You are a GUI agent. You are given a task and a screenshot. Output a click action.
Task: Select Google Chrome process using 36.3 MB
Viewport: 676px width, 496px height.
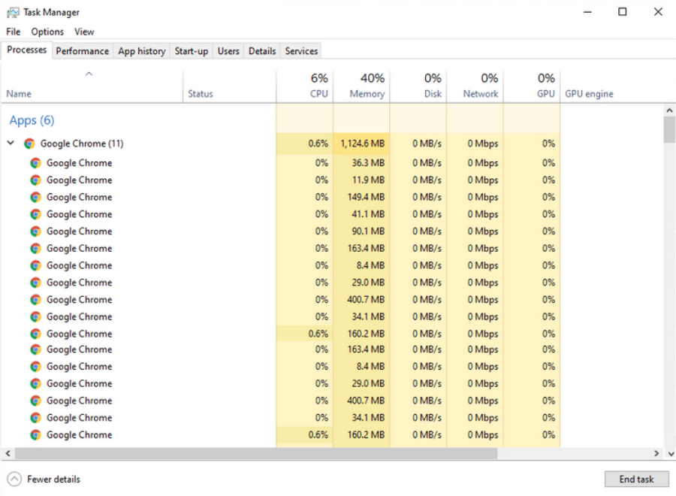tap(80, 163)
